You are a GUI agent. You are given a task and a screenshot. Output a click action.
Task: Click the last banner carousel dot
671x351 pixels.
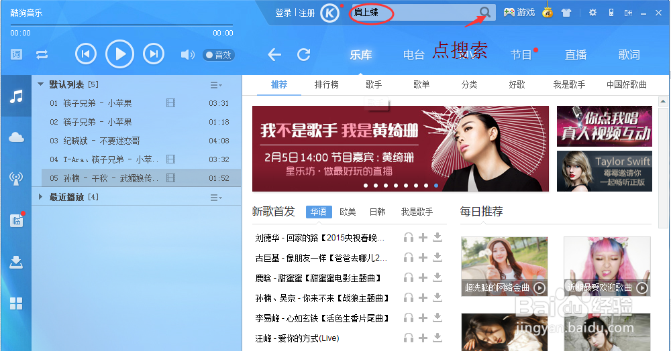click(x=436, y=186)
